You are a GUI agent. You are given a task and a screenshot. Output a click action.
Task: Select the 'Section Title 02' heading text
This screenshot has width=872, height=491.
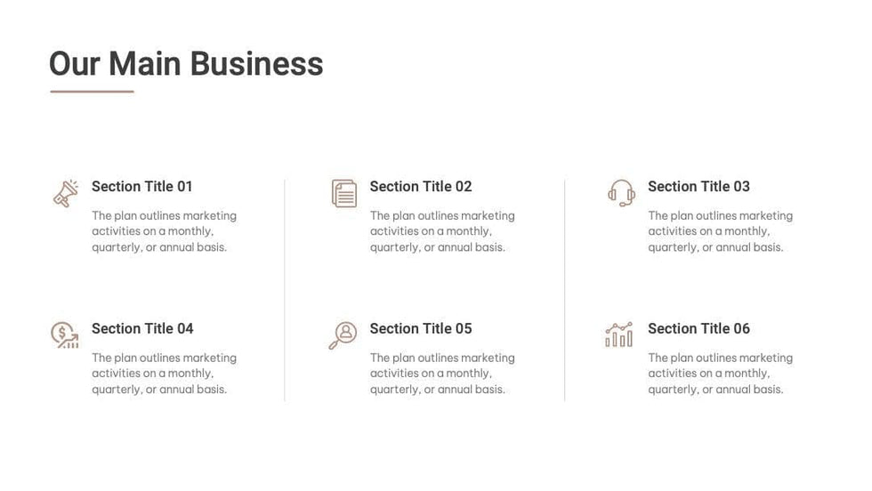tap(421, 187)
